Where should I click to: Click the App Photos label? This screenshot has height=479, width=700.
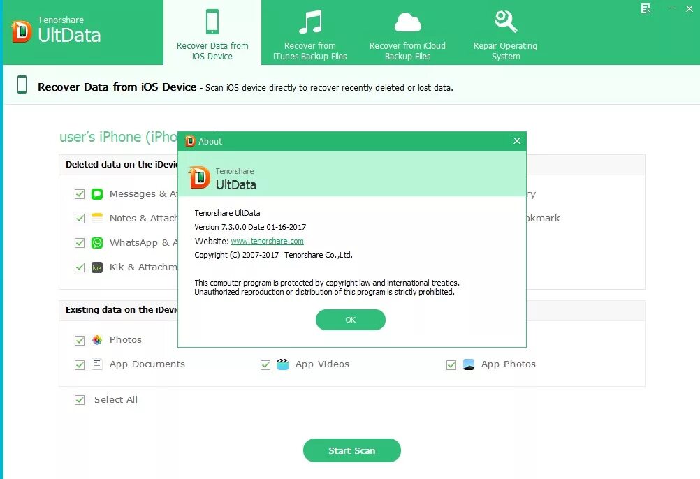tap(509, 364)
